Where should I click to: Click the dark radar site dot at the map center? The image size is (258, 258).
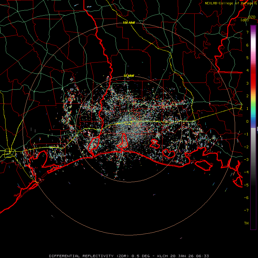point(129,129)
